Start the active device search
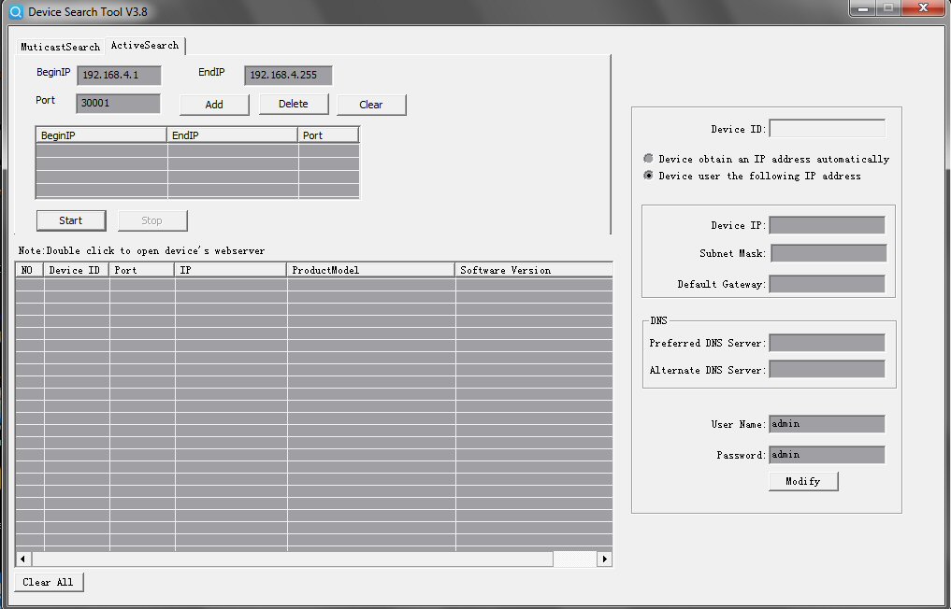 click(71, 220)
